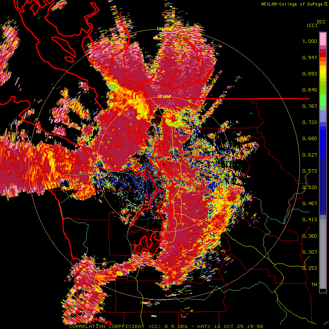Click the 0.307 color scale value
Viewport: 329px width, 329px height.
(310, 252)
